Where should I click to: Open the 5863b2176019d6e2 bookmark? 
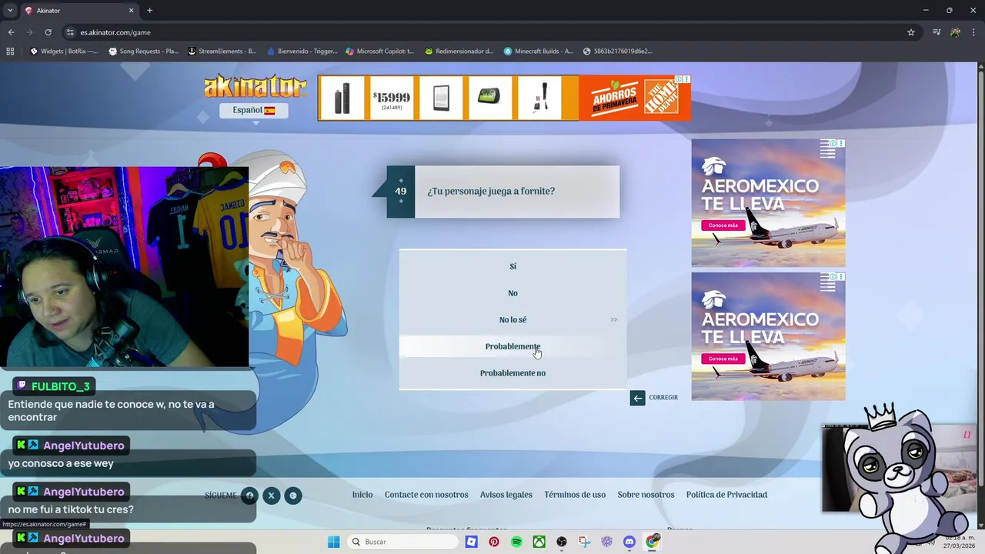tap(618, 52)
